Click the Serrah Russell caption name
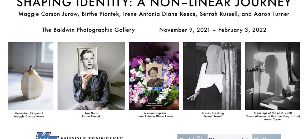308x139 pixels. (x=213, y=116)
